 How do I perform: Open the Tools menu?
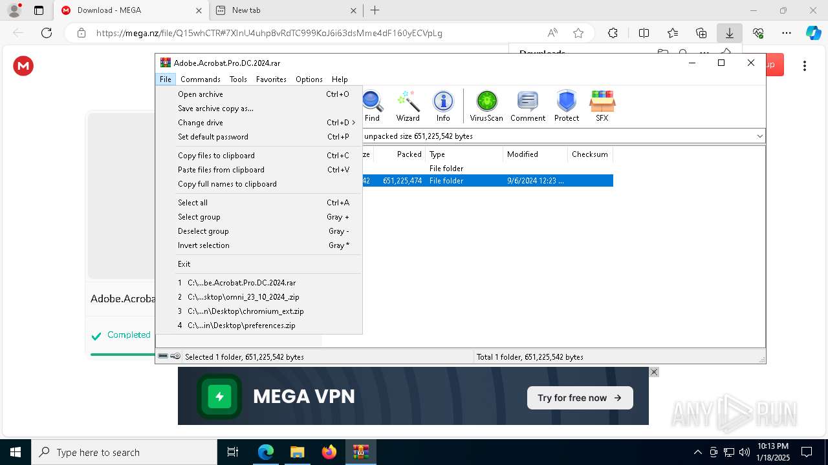pos(238,79)
